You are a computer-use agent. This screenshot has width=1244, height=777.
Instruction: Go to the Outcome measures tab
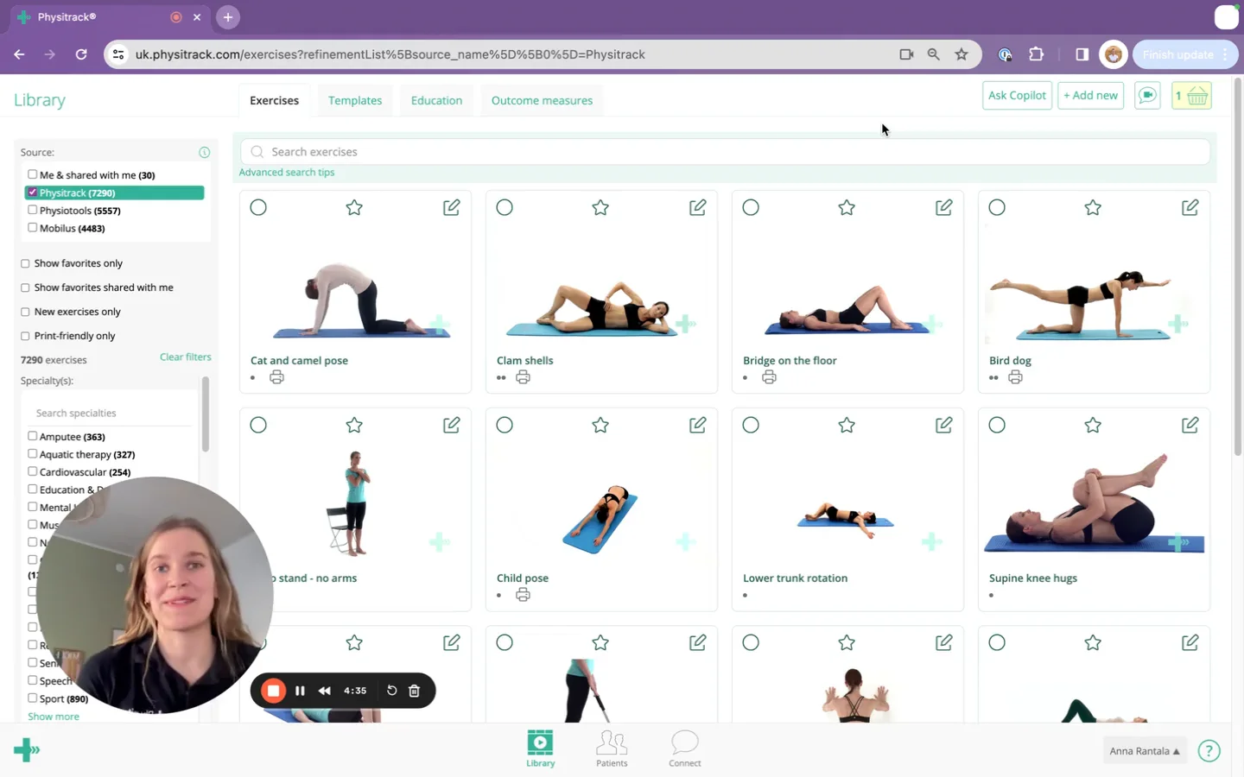click(542, 100)
